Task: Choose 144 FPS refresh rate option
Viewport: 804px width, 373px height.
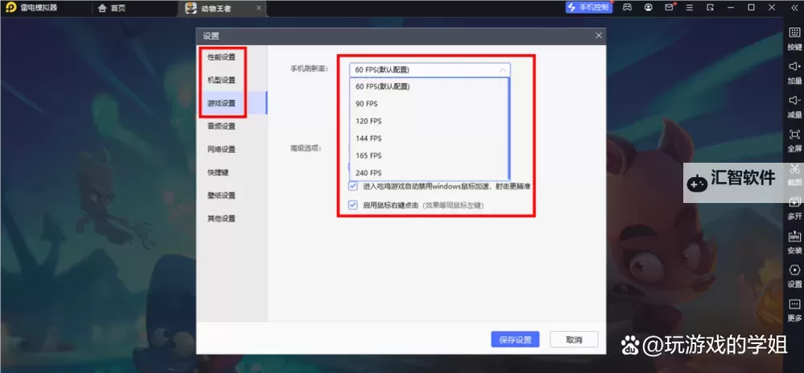Action: point(428,139)
